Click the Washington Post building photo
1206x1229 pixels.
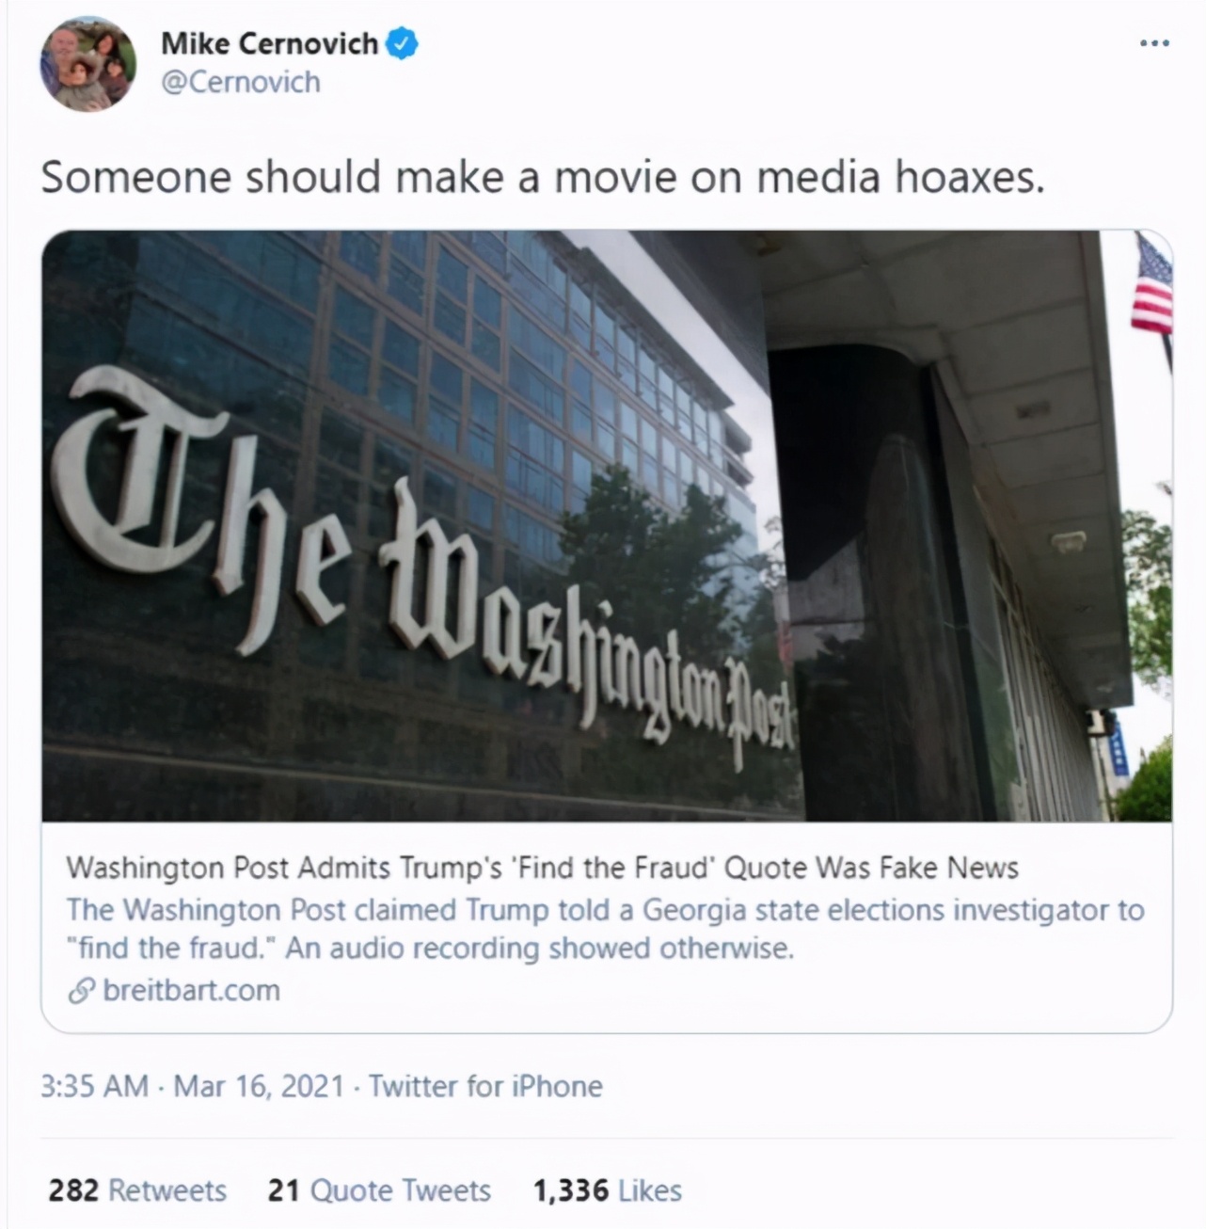point(607,526)
